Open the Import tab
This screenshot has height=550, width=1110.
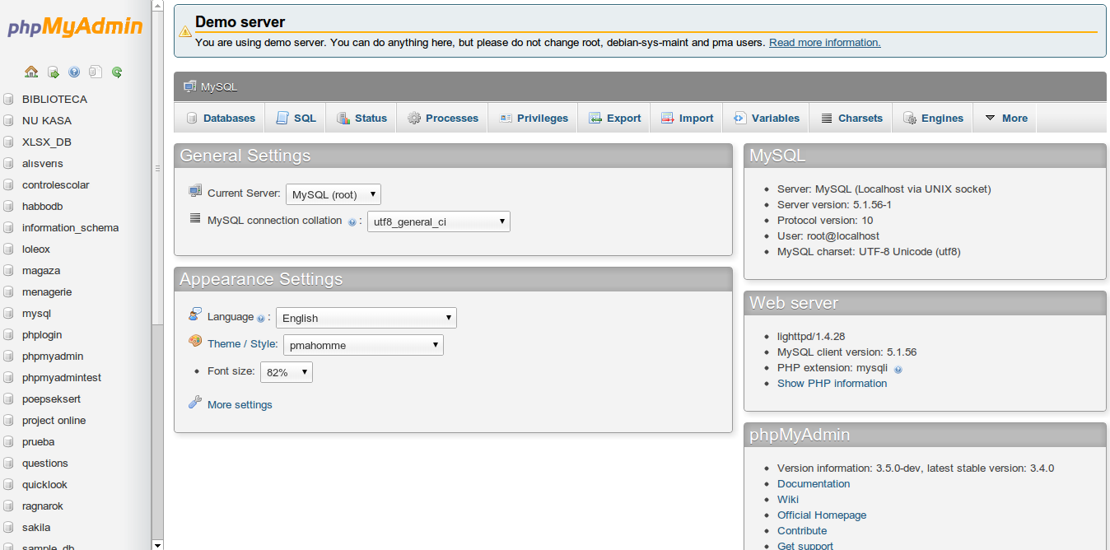tap(687, 118)
